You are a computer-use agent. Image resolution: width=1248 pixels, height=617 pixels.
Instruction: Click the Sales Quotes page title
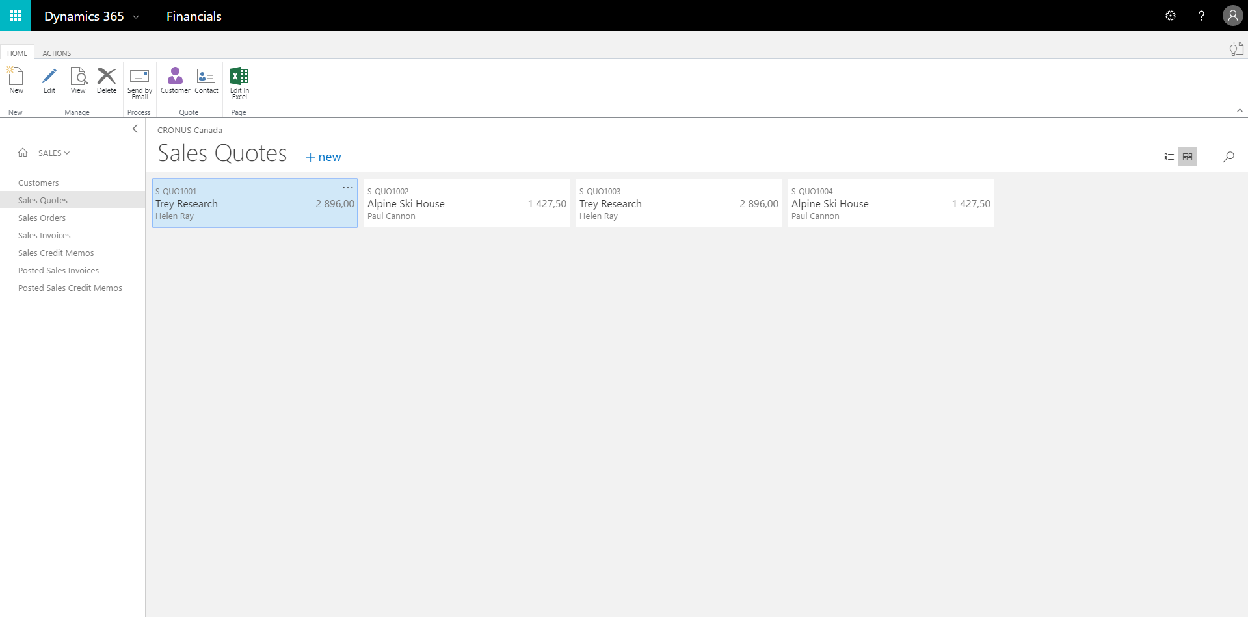tap(222, 153)
